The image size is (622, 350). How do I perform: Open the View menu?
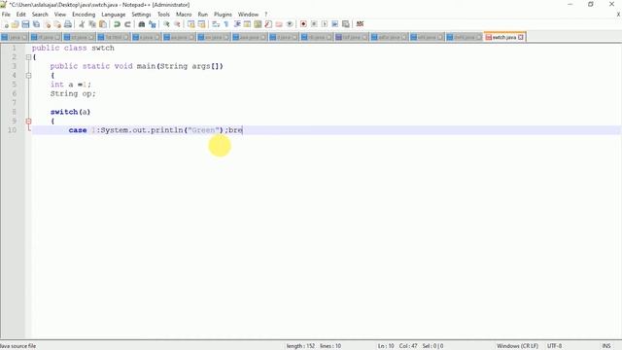point(60,15)
